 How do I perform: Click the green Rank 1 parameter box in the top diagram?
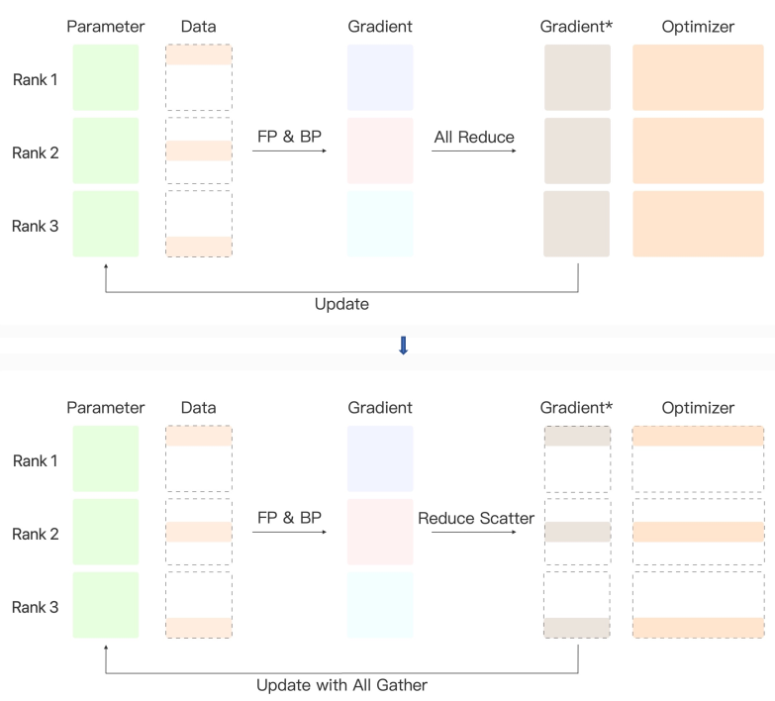pos(106,77)
